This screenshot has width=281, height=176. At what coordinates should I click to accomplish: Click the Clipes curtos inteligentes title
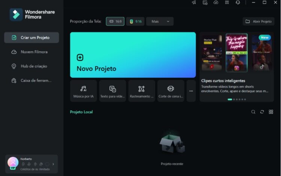pos(223,81)
